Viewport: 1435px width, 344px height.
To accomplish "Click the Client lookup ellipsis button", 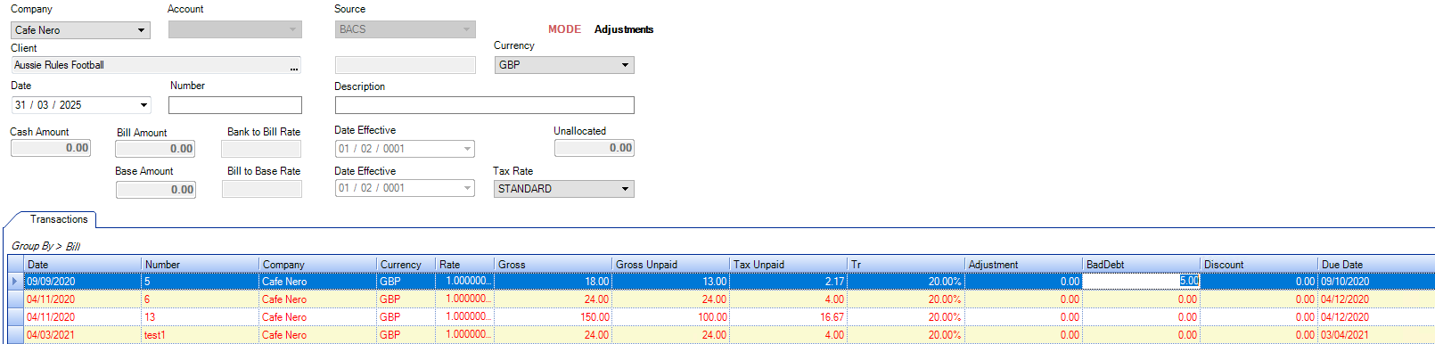I will [294, 67].
